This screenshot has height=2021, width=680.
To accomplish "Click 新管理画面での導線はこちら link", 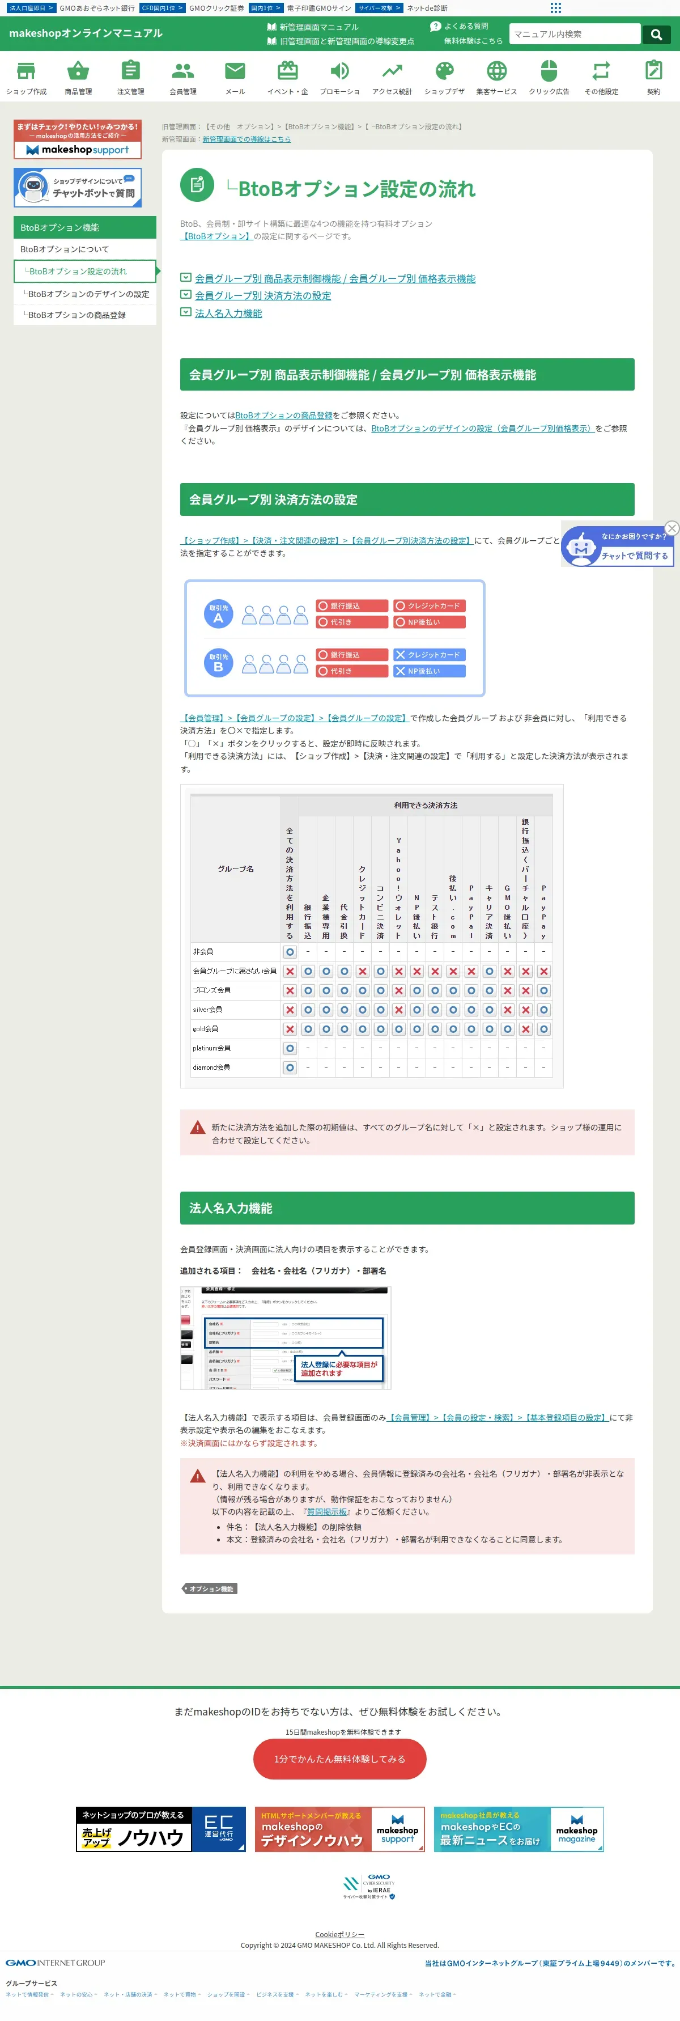I will point(246,139).
